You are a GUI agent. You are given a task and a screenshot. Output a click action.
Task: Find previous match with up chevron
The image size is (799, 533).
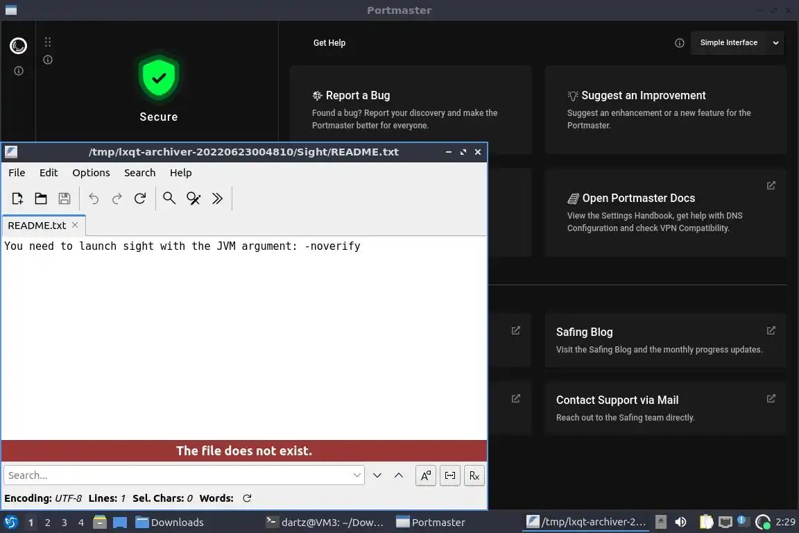click(x=399, y=475)
